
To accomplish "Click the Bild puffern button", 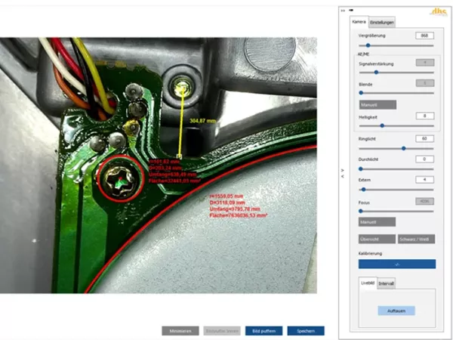I will click(x=263, y=331).
